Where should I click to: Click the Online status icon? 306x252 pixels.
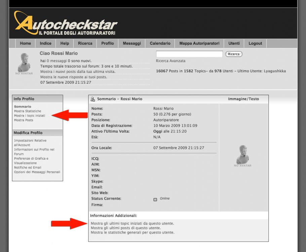155,199
